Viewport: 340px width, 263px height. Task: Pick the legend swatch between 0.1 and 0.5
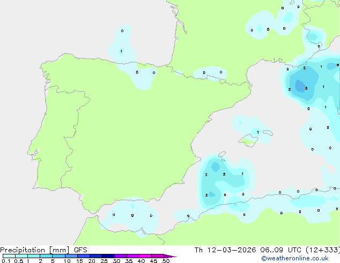pyautogui.click(x=9, y=256)
